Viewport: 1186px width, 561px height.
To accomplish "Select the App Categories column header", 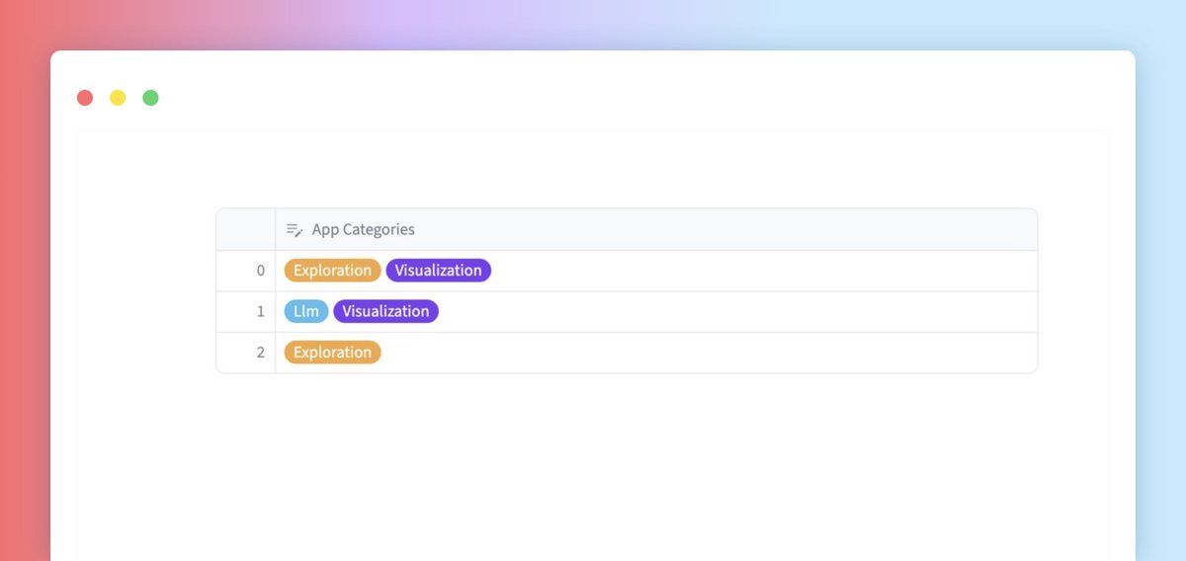I will pyautogui.click(x=656, y=229).
